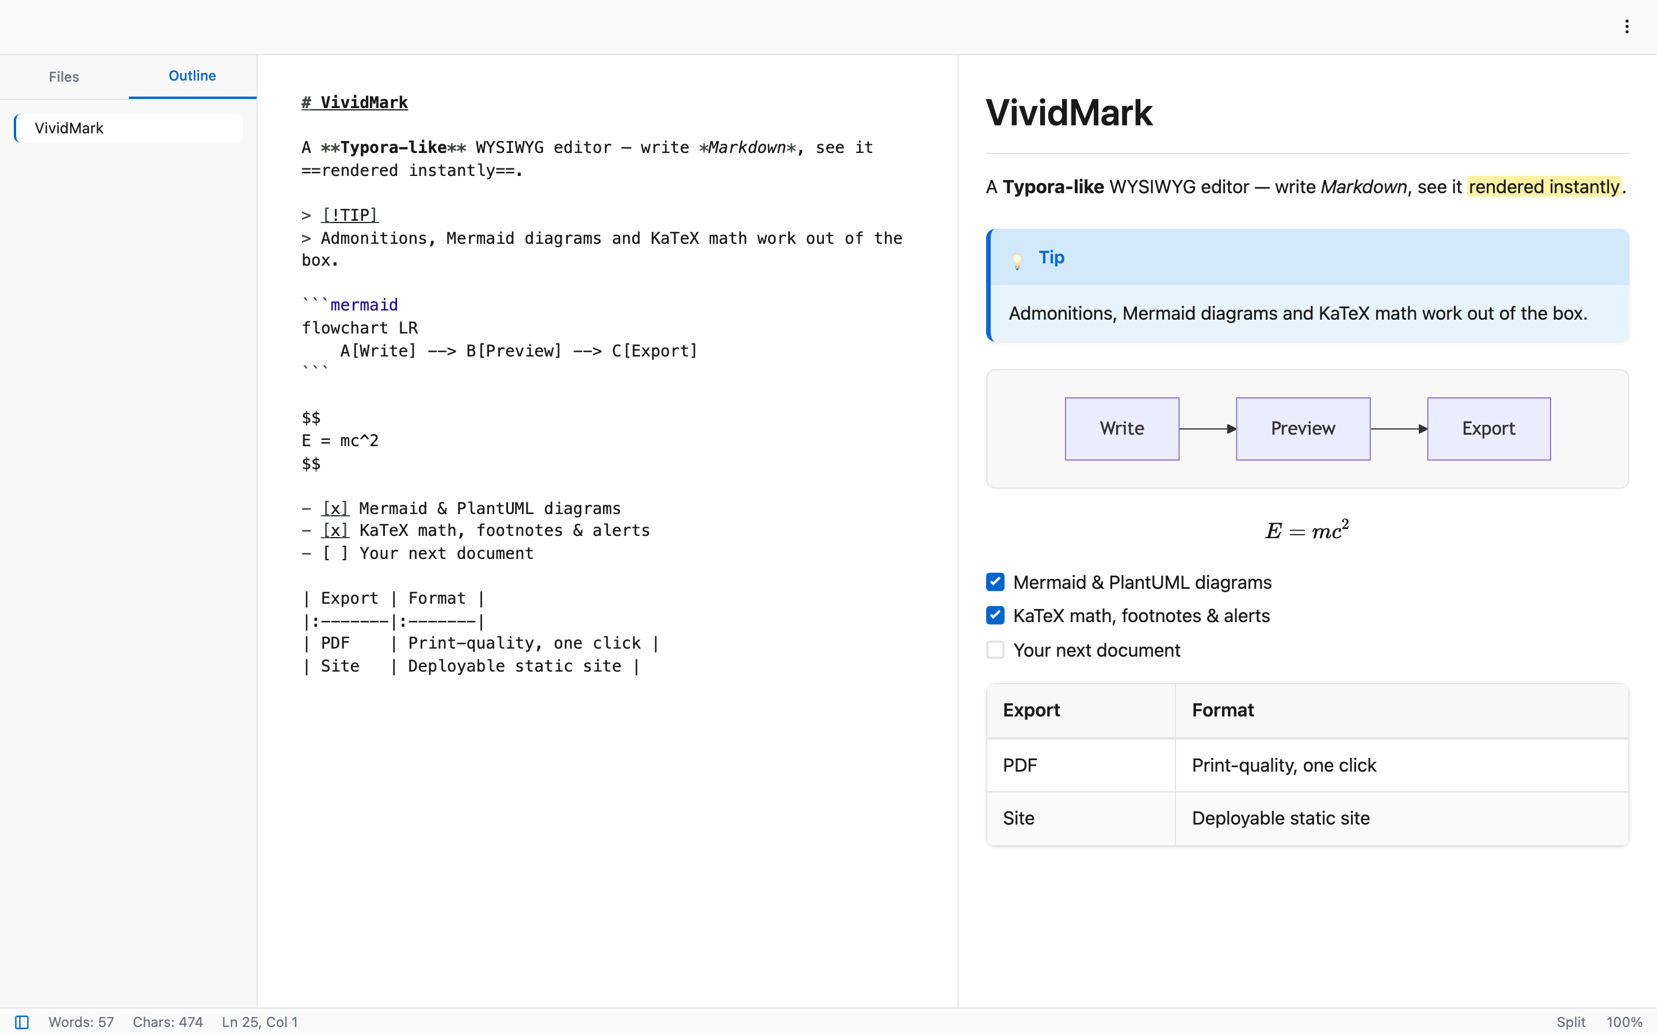Uncheck KaTeX math, footnotes & alerts checkbox
The width and height of the screenshot is (1657, 1035).
[x=995, y=615]
